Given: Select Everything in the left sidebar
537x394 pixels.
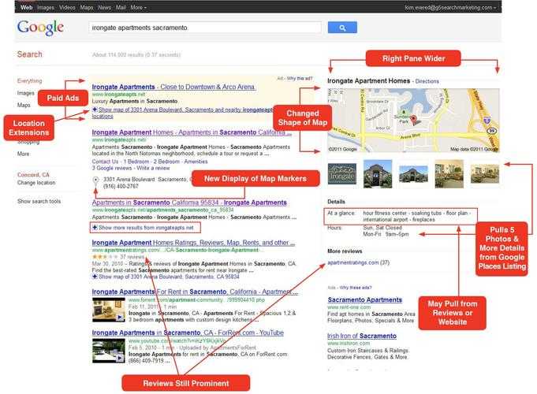Looking at the screenshot, I should 29,81.
